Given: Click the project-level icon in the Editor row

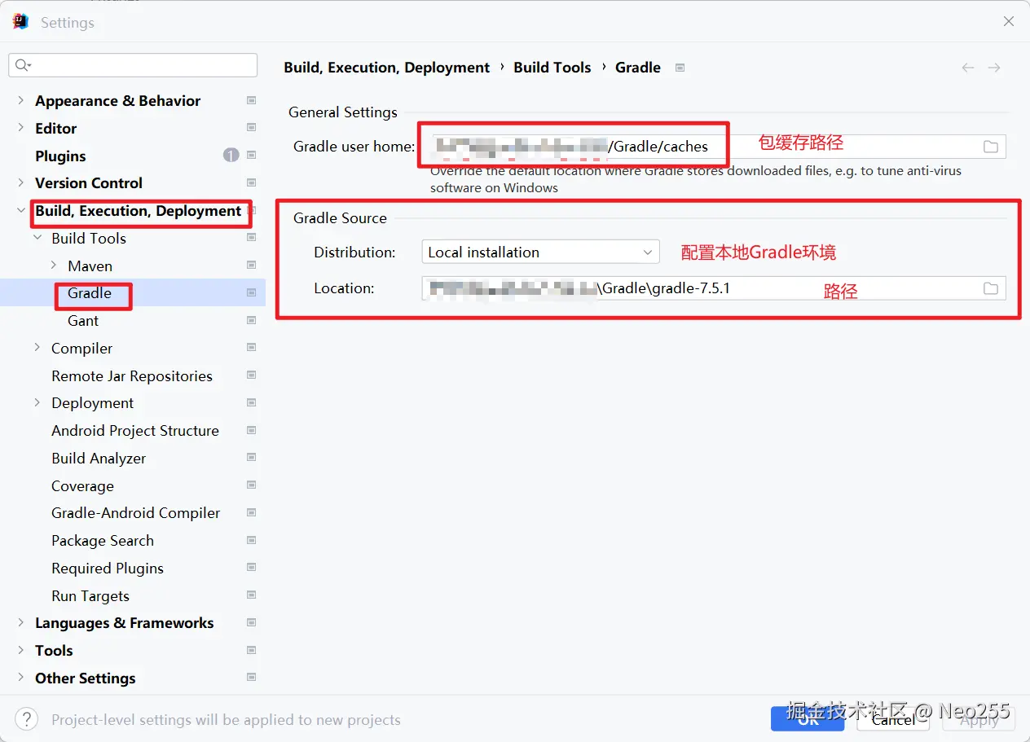Looking at the screenshot, I should point(251,128).
